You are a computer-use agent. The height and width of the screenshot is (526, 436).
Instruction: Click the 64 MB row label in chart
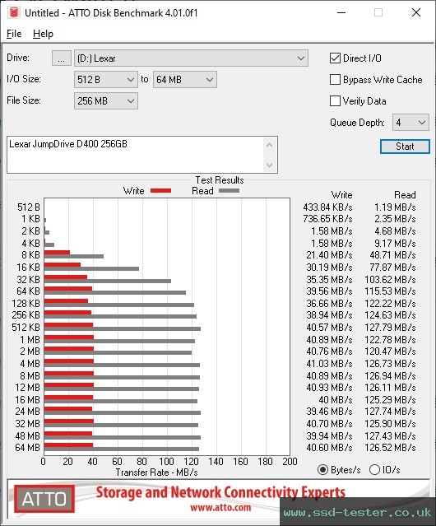(27, 448)
